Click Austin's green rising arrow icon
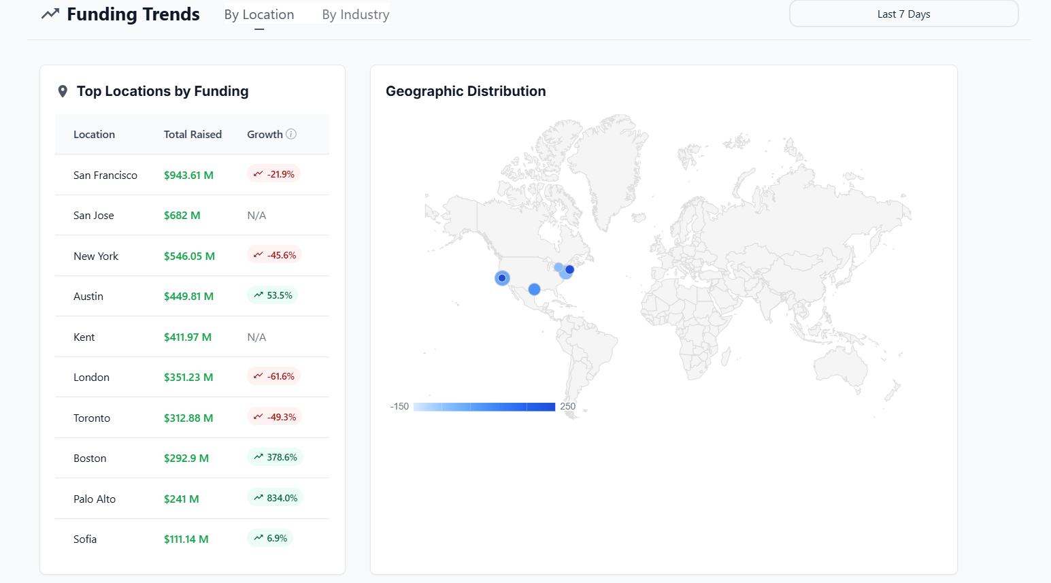The image size is (1051, 583). (257, 295)
